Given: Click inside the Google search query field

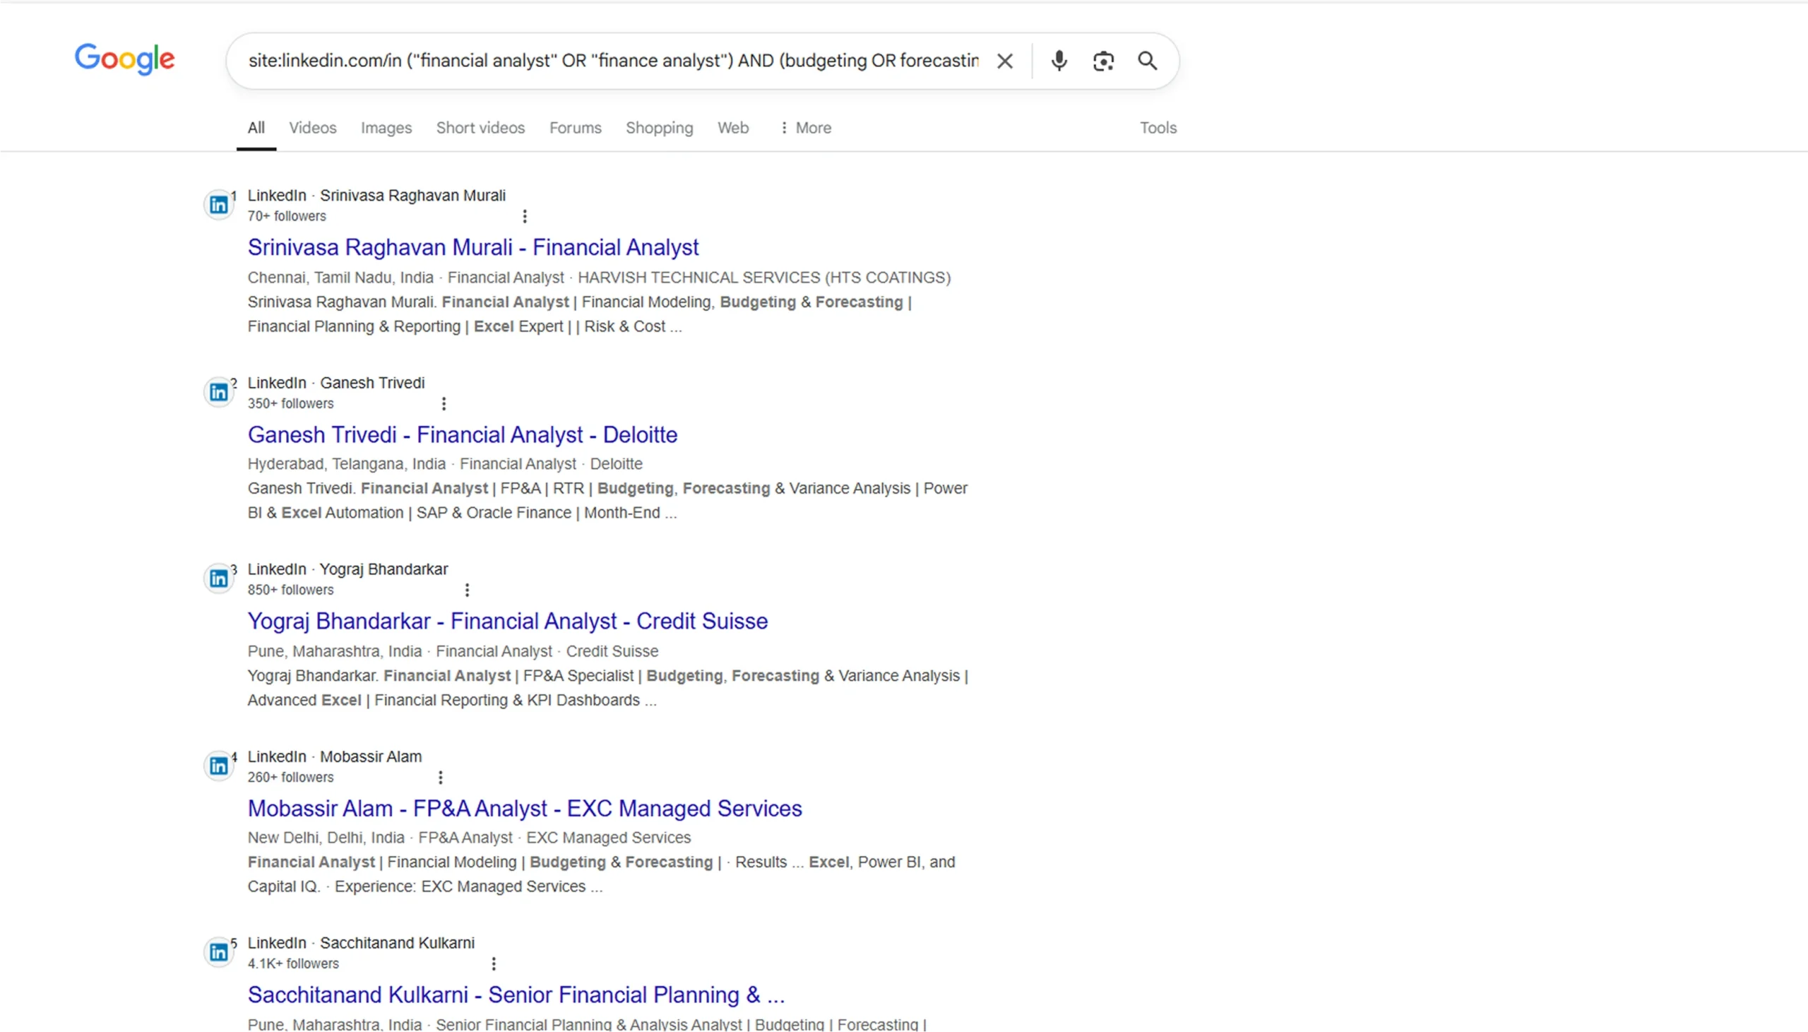Looking at the screenshot, I should coord(613,61).
